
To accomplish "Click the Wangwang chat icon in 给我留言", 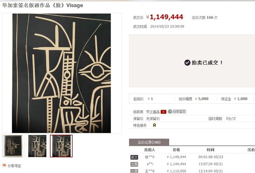I will pos(170,111).
